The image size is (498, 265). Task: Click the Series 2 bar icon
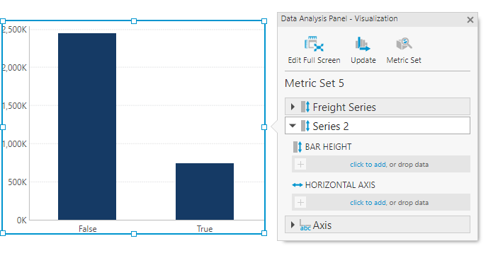(305, 126)
